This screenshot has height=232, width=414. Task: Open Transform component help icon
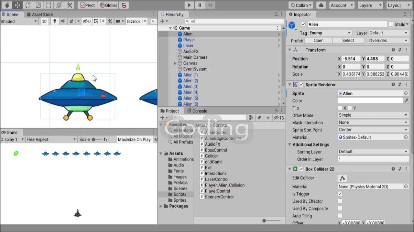click(x=393, y=50)
